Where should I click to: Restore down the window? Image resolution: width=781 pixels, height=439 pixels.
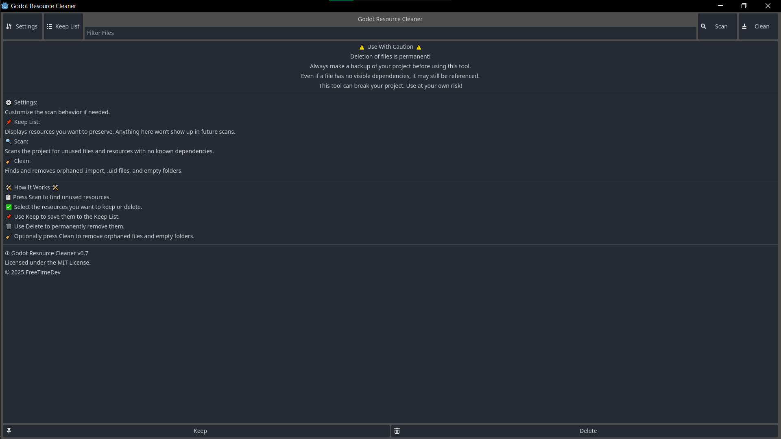(x=744, y=6)
